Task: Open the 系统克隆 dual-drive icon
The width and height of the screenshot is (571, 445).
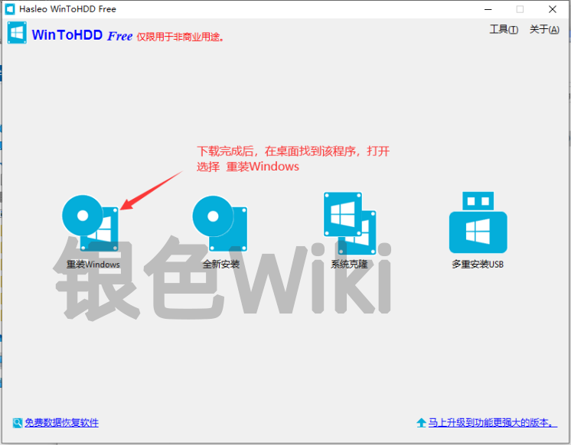Action: coord(350,221)
